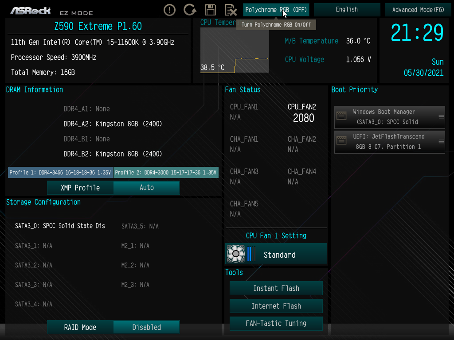Open Internet Flash tool
Screen dimensions: 454x340
click(276, 306)
